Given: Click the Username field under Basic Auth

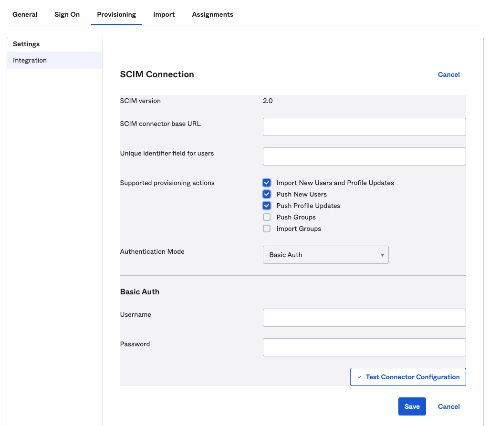Looking at the screenshot, I should pos(364,317).
